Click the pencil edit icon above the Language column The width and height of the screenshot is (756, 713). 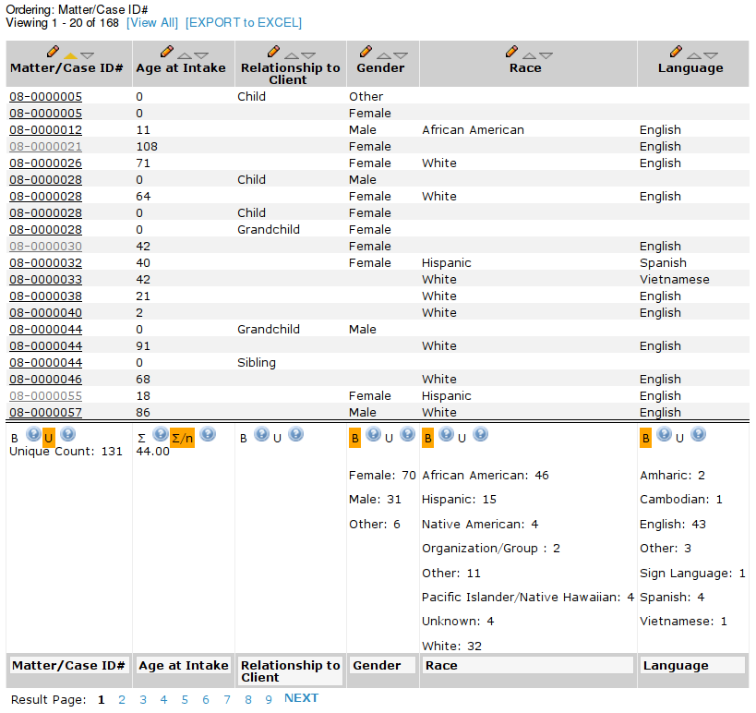675,52
